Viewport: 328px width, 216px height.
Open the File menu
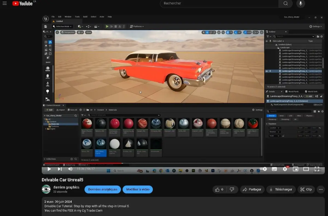(x=53, y=17)
